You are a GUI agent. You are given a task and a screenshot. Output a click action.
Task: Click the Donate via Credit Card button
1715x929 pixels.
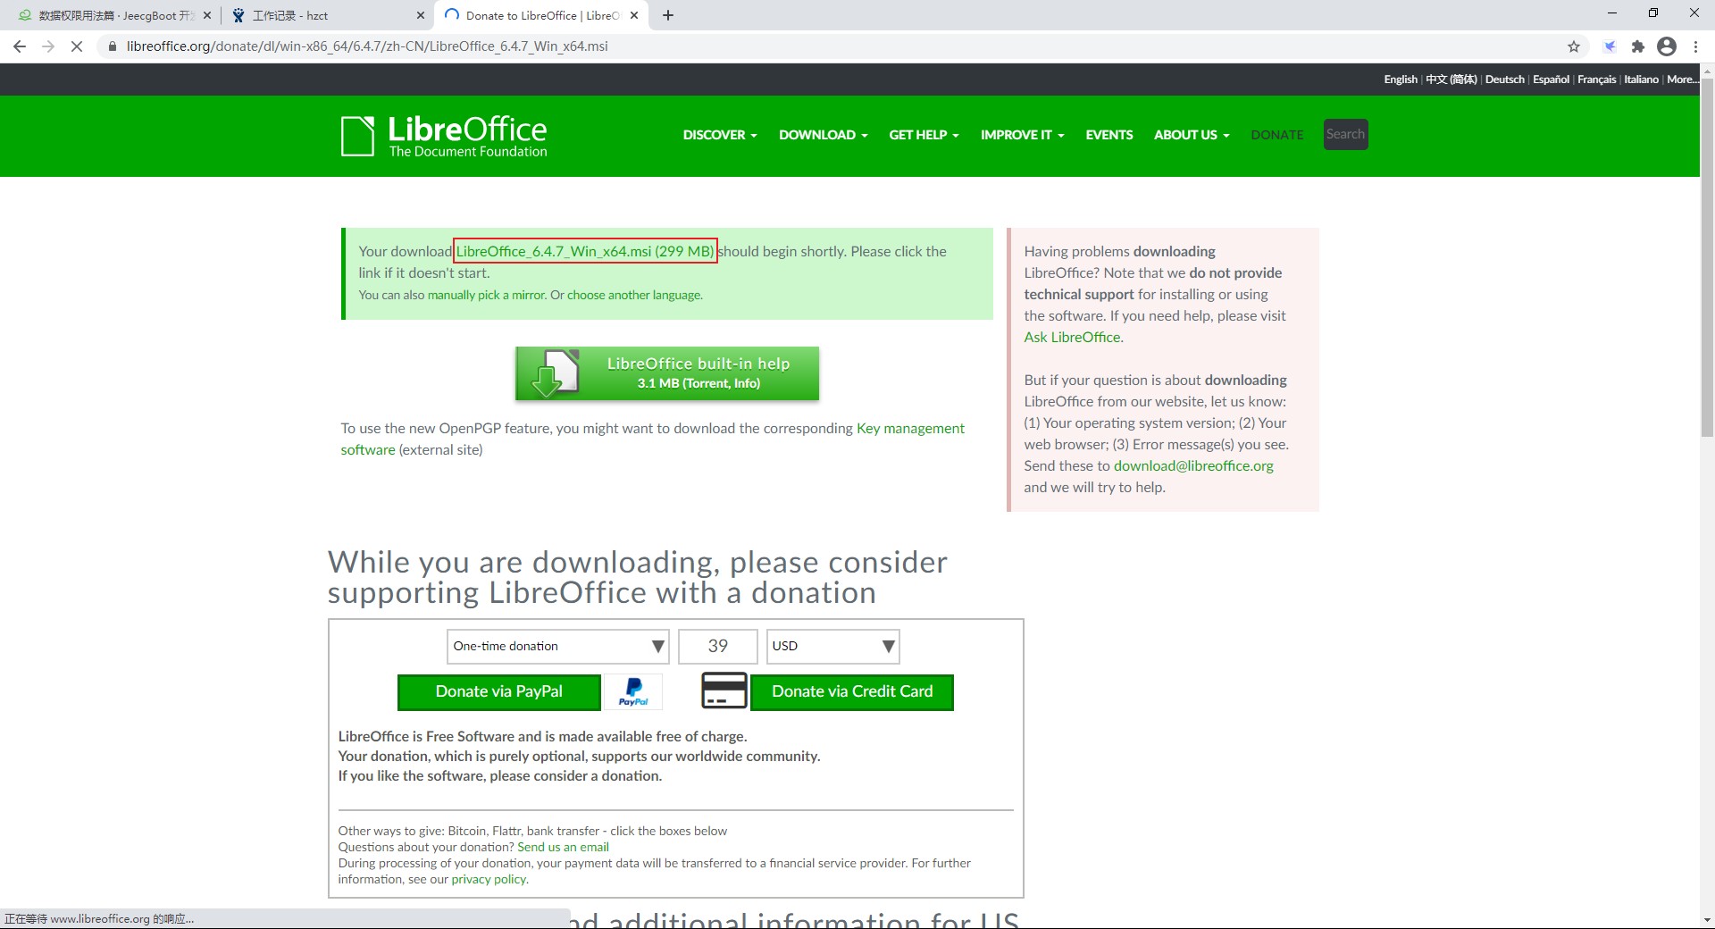pyautogui.click(x=851, y=691)
